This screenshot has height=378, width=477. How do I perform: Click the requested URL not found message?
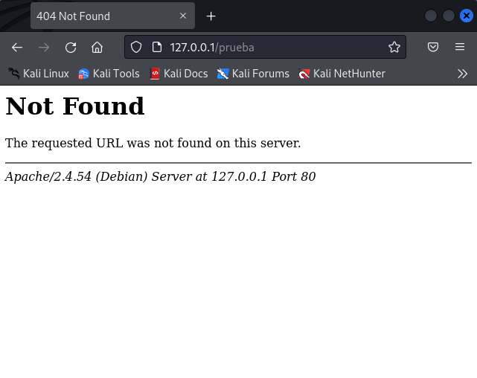click(x=153, y=143)
